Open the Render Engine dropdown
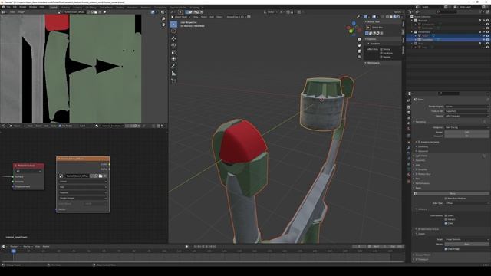The height and width of the screenshot is (276, 491). tap(466, 107)
